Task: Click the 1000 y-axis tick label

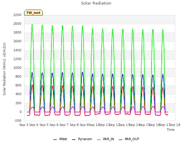Action: coord(17,68)
